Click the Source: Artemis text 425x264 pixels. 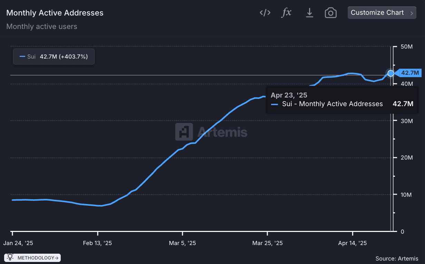pos(397,258)
